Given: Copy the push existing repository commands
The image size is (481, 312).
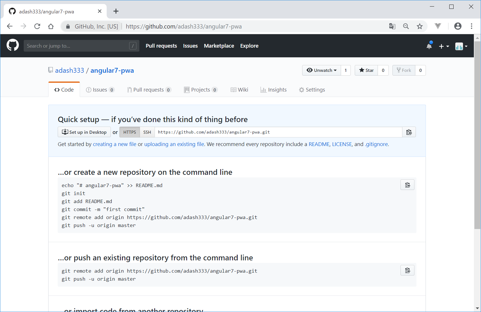Looking at the screenshot, I should [407, 270].
